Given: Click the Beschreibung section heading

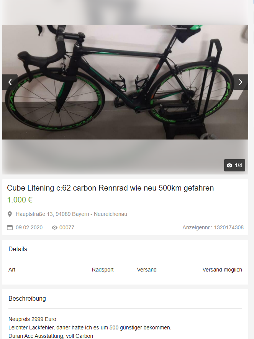Looking at the screenshot, I should point(27,299).
